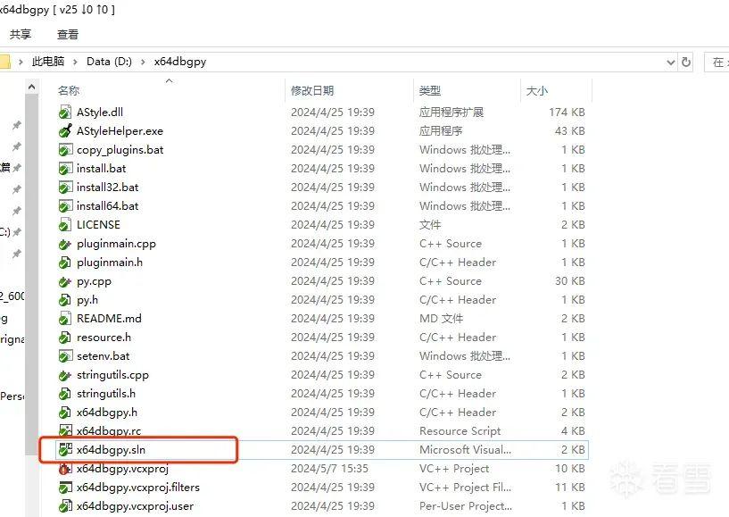Open the address bar history dropdown
This screenshot has height=517, width=729.
tap(670, 62)
